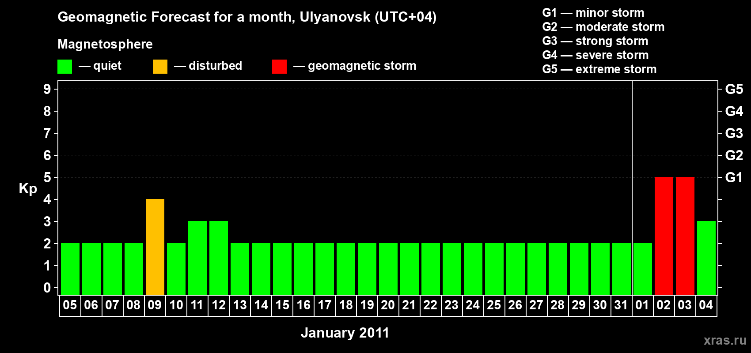Image resolution: width=751 pixels, height=353 pixels.
Task: Click the 'quiet' legend text
Action: (107, 66)
